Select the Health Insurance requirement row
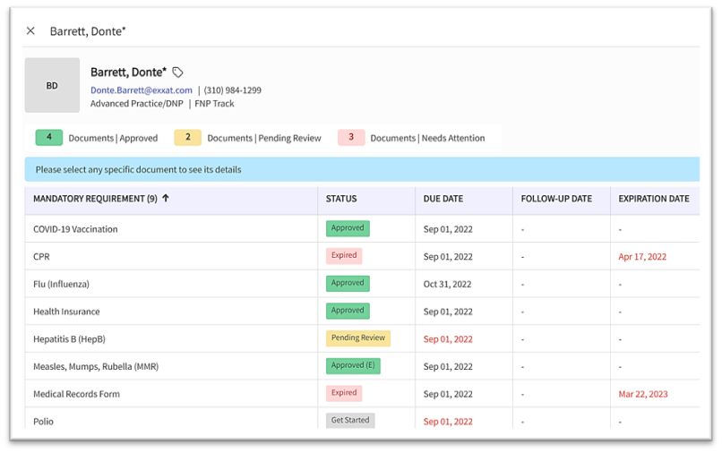 click(x=66, y=312)
